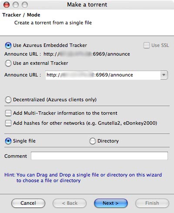Close the Make a torrent window
174x213 pixels.
(x=7, y=5)
